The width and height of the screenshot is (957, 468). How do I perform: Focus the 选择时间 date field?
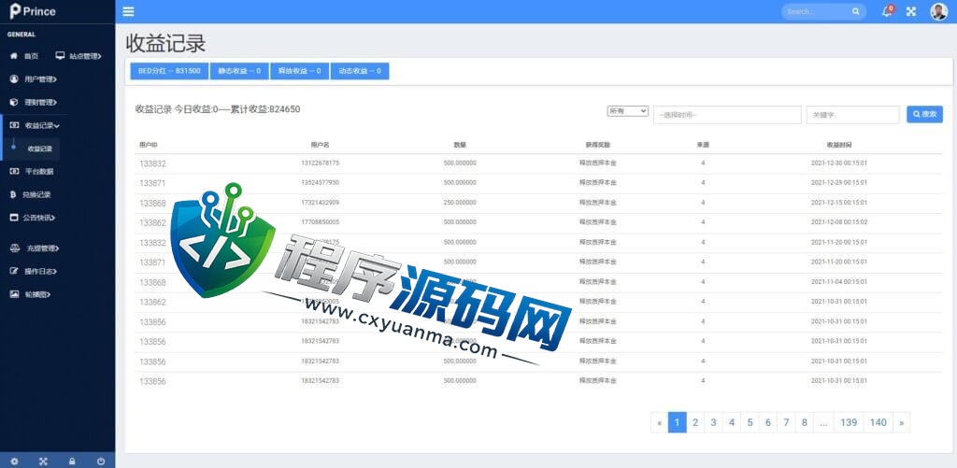pyautogui.click(x=727, y=115)
